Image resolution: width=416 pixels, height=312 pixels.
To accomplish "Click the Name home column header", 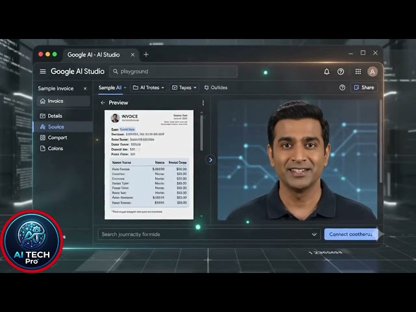I will click(x=122, y=162).
